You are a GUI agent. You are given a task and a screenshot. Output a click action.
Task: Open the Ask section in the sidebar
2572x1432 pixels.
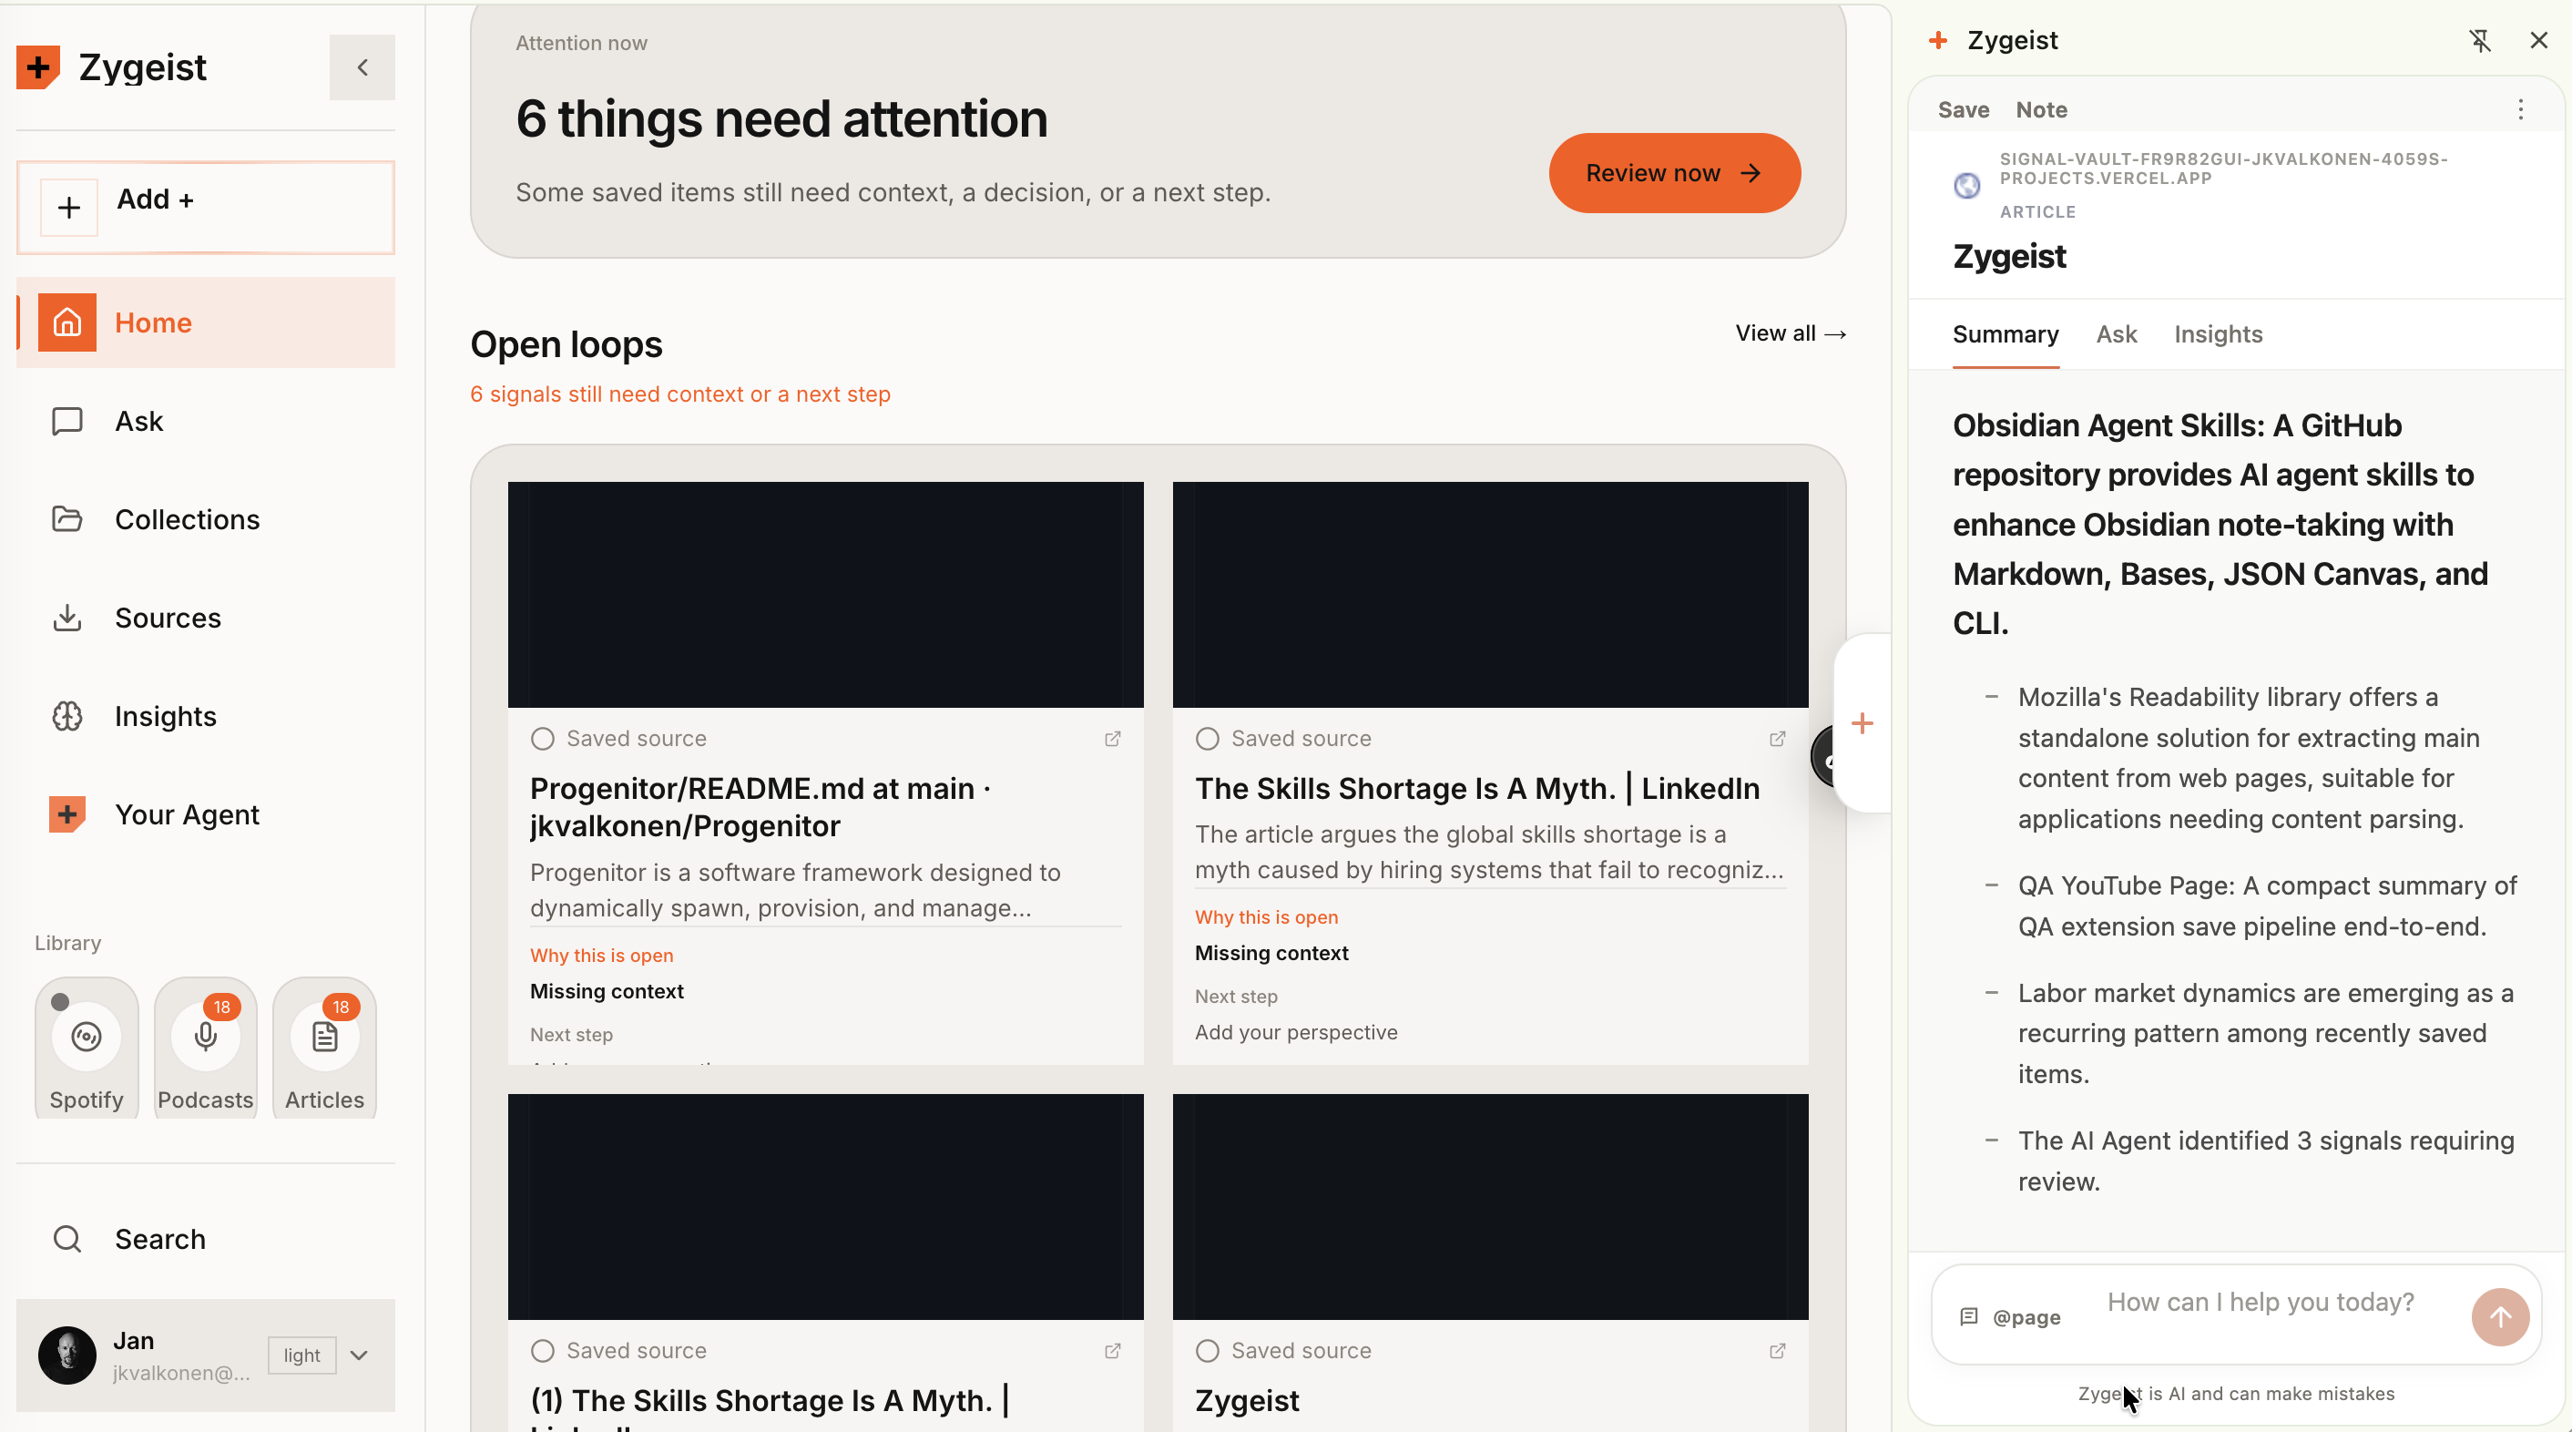point(206,421)
